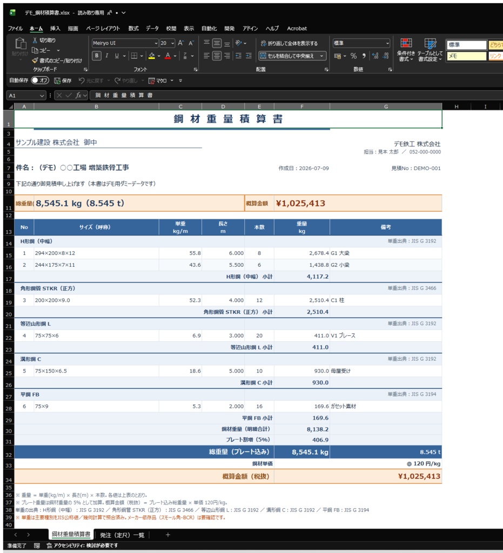Click the text orientation icon
Viewport: 503px width, 553px height.
click(x=239, y=43)
